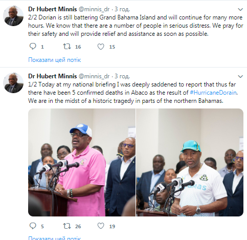The height and width of the screenshot is (240, 247).
Task: Reply to the 5 confirmed deaths tweet
Action: (33, 226)
